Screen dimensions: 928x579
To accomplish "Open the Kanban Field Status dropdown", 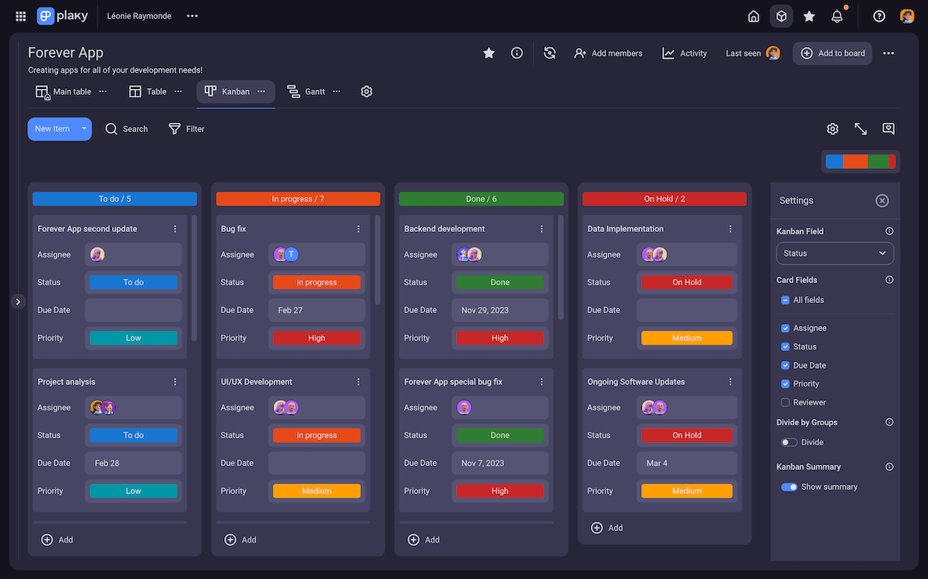I will (834, 253).
